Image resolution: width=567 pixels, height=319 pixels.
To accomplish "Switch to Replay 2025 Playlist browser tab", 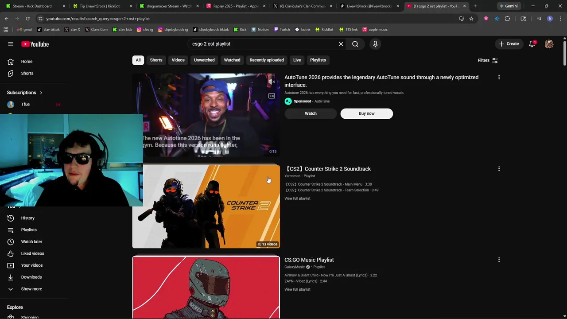I will pyautogui.click(x=236, y=6).
